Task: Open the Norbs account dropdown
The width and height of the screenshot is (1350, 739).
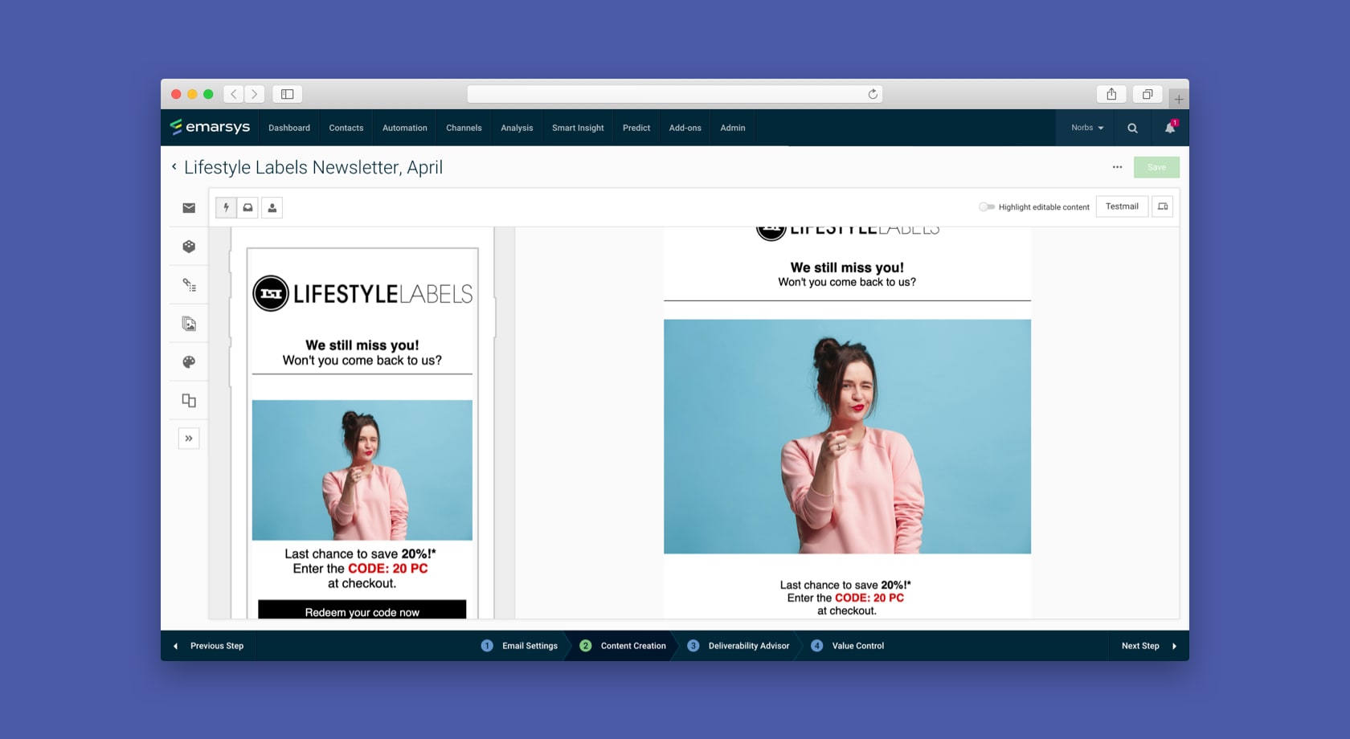Action: pos(1086,128)
